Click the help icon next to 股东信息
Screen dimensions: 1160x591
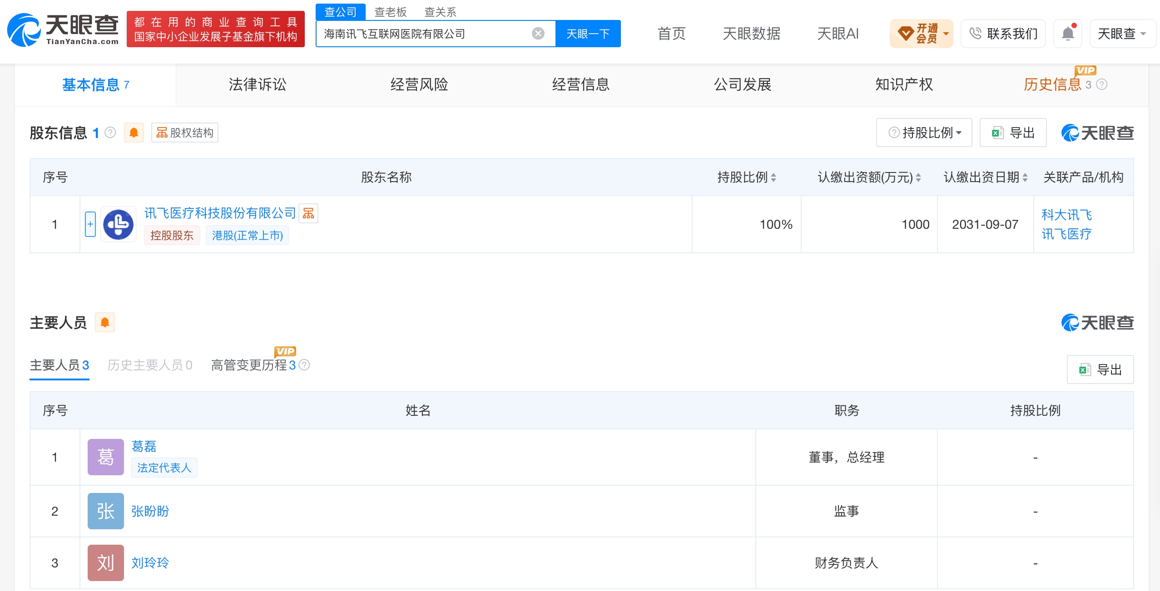[110, 133]
